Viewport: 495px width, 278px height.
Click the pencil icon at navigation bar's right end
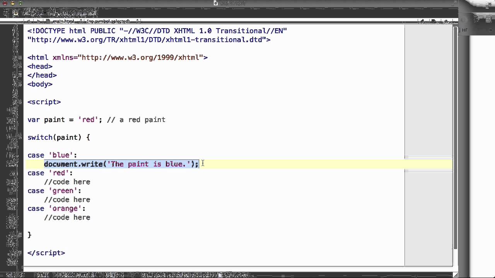422,21
